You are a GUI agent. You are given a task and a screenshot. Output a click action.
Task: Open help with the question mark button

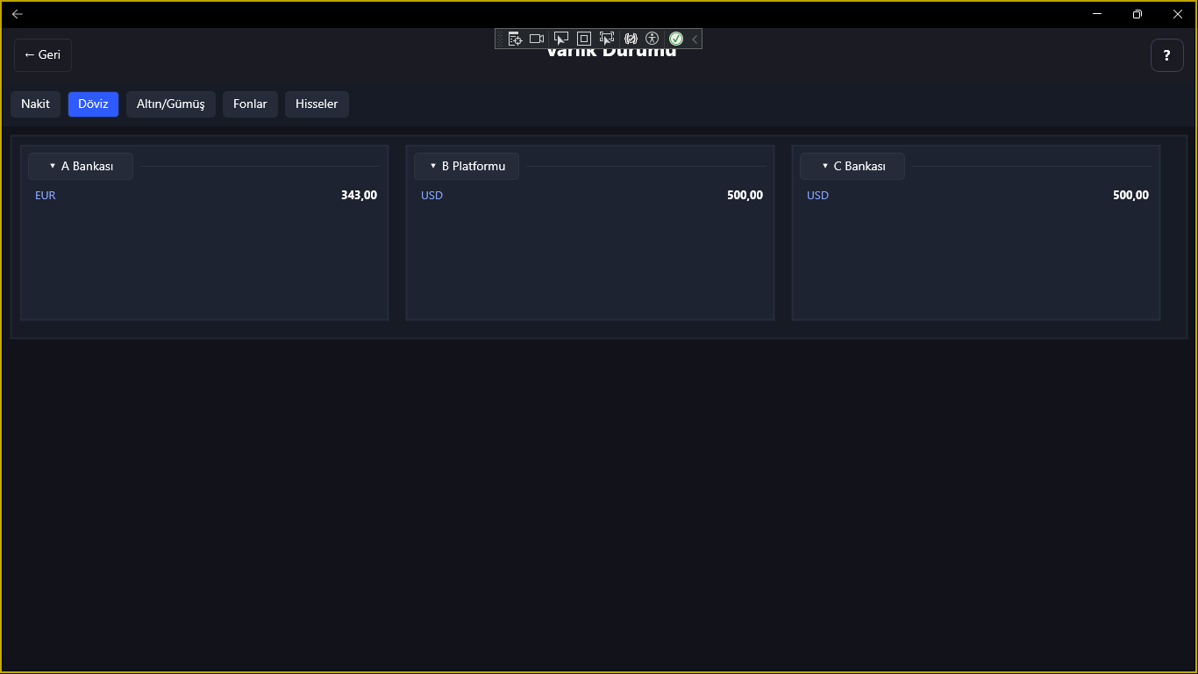pos(1166,55)
